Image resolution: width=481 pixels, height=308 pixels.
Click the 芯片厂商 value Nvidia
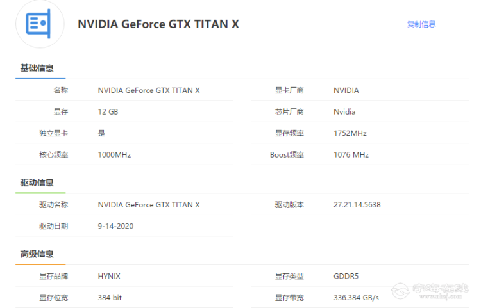tap(344, 112)
